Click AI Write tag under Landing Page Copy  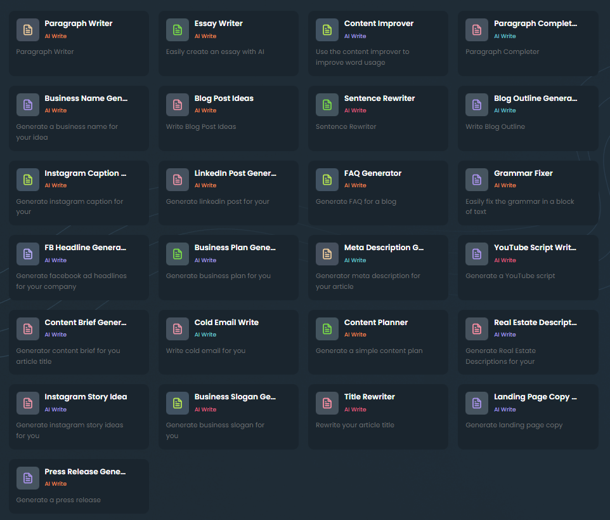(505, 409)
